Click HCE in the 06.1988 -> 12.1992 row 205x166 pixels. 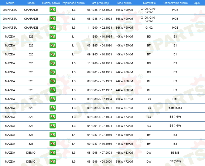click(175, 10)
